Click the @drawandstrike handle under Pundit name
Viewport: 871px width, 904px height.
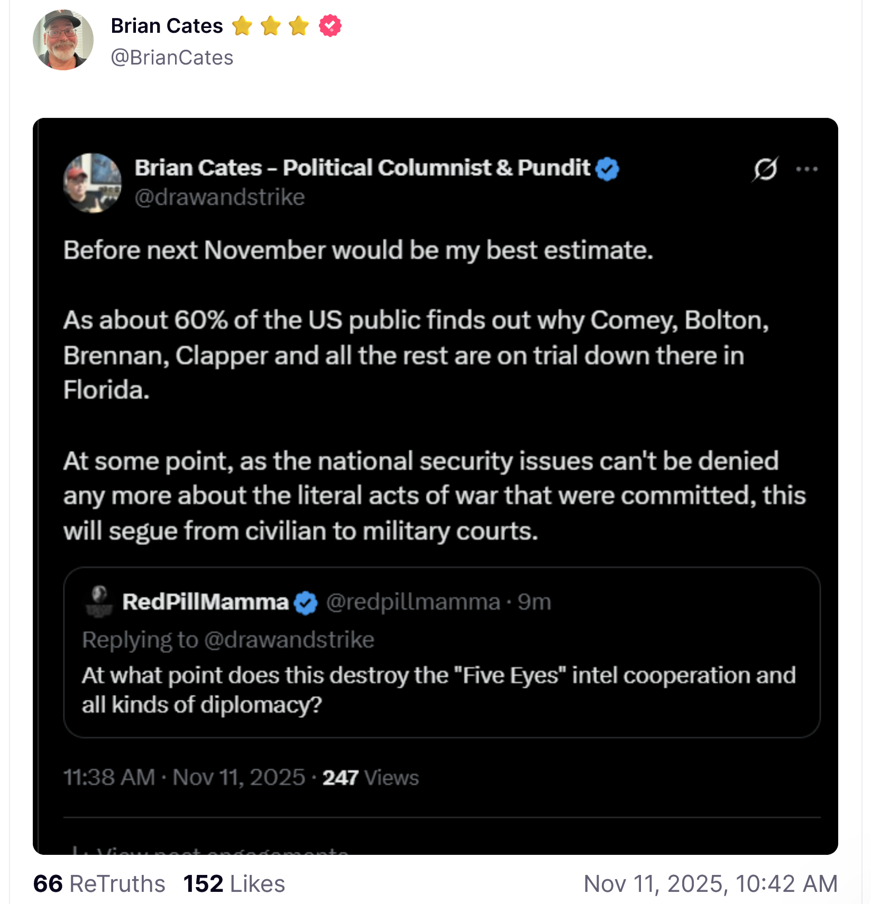click(x=219, y=197)
